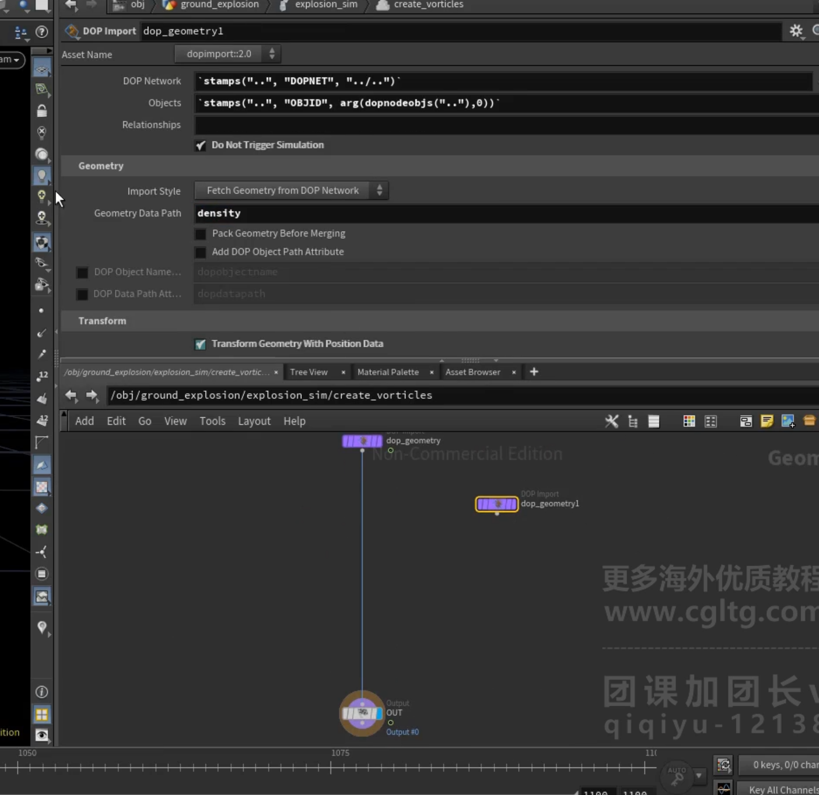Click the Geometry Data Path field

coord(506,213)
